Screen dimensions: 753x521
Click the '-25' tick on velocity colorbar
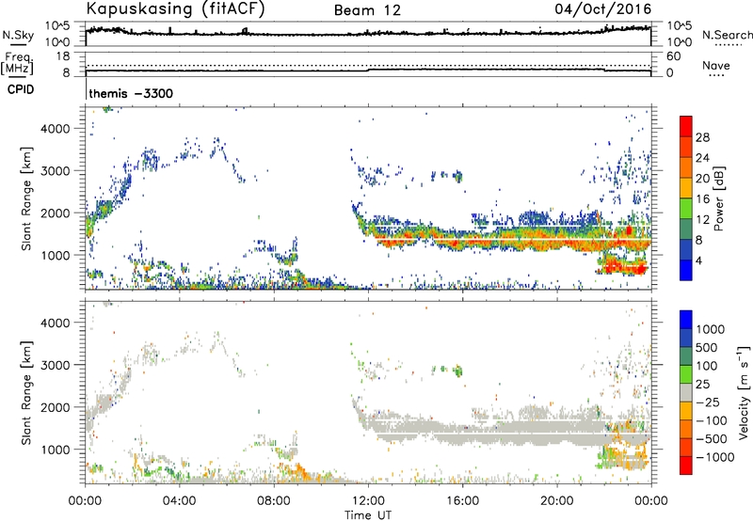(x=708, y=402)
